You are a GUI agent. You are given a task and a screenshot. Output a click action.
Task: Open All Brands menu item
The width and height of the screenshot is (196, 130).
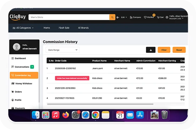[83, 28]
